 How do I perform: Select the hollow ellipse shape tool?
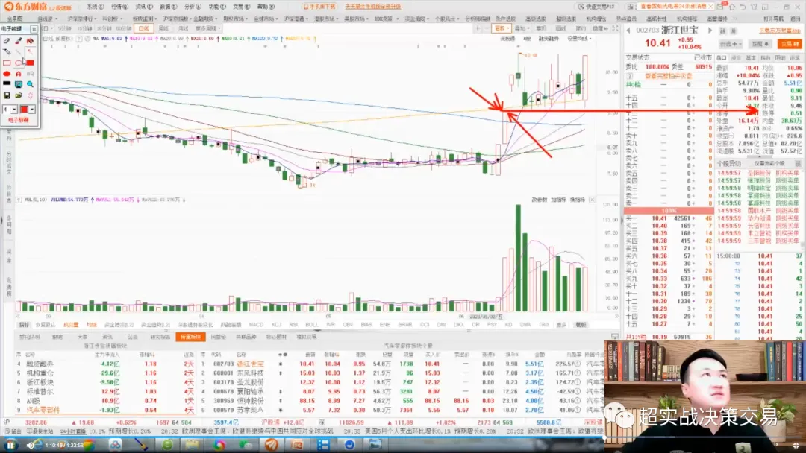(19, 63)
